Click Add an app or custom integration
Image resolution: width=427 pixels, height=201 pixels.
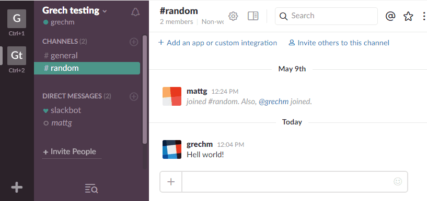click(x=217, y=43)
